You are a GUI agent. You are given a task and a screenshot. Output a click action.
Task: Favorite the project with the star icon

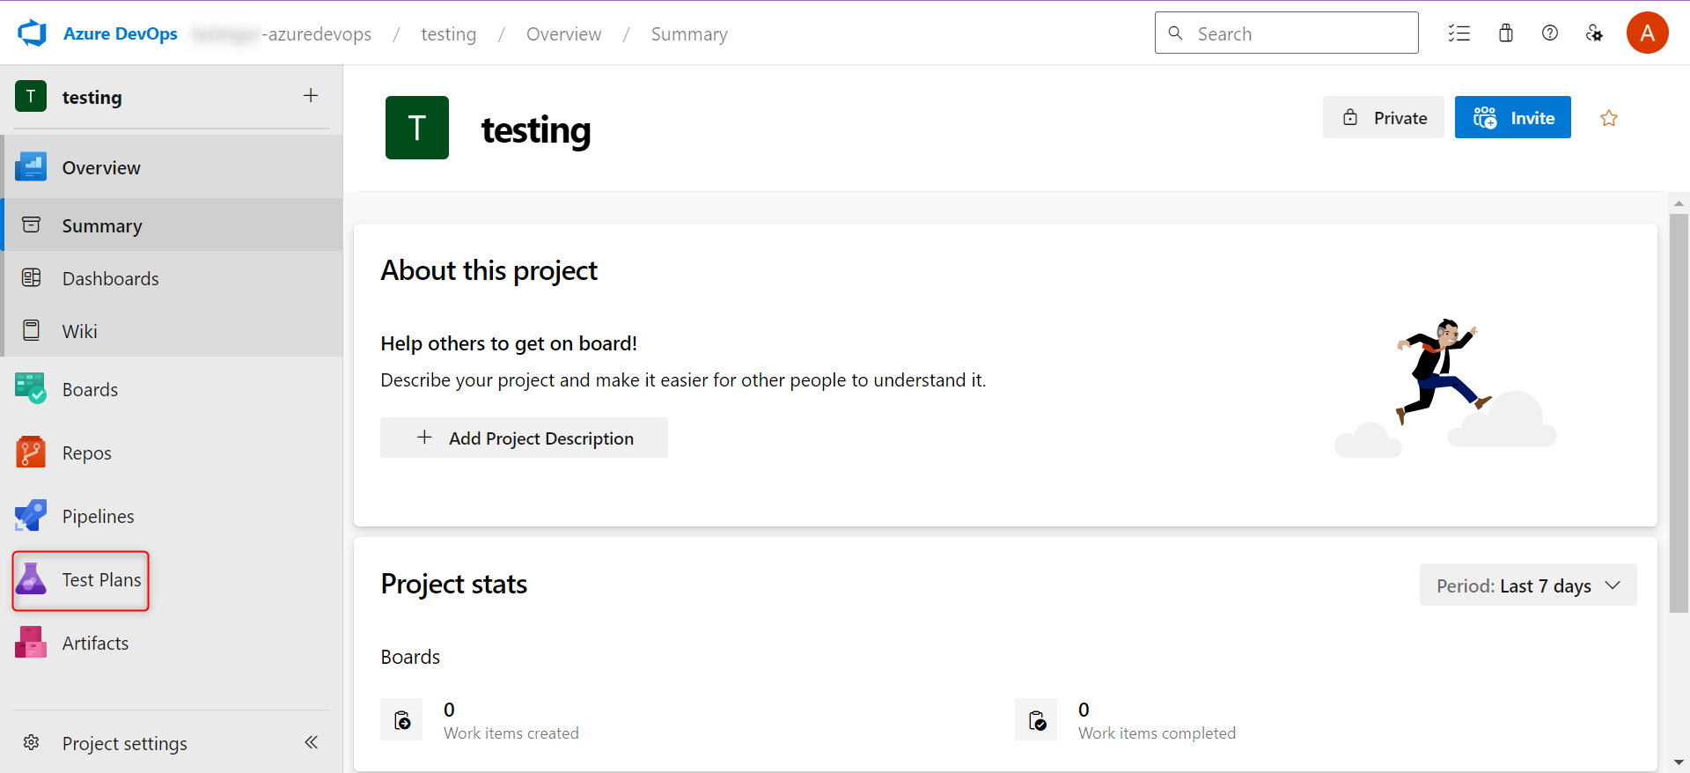coord(1609,118)
